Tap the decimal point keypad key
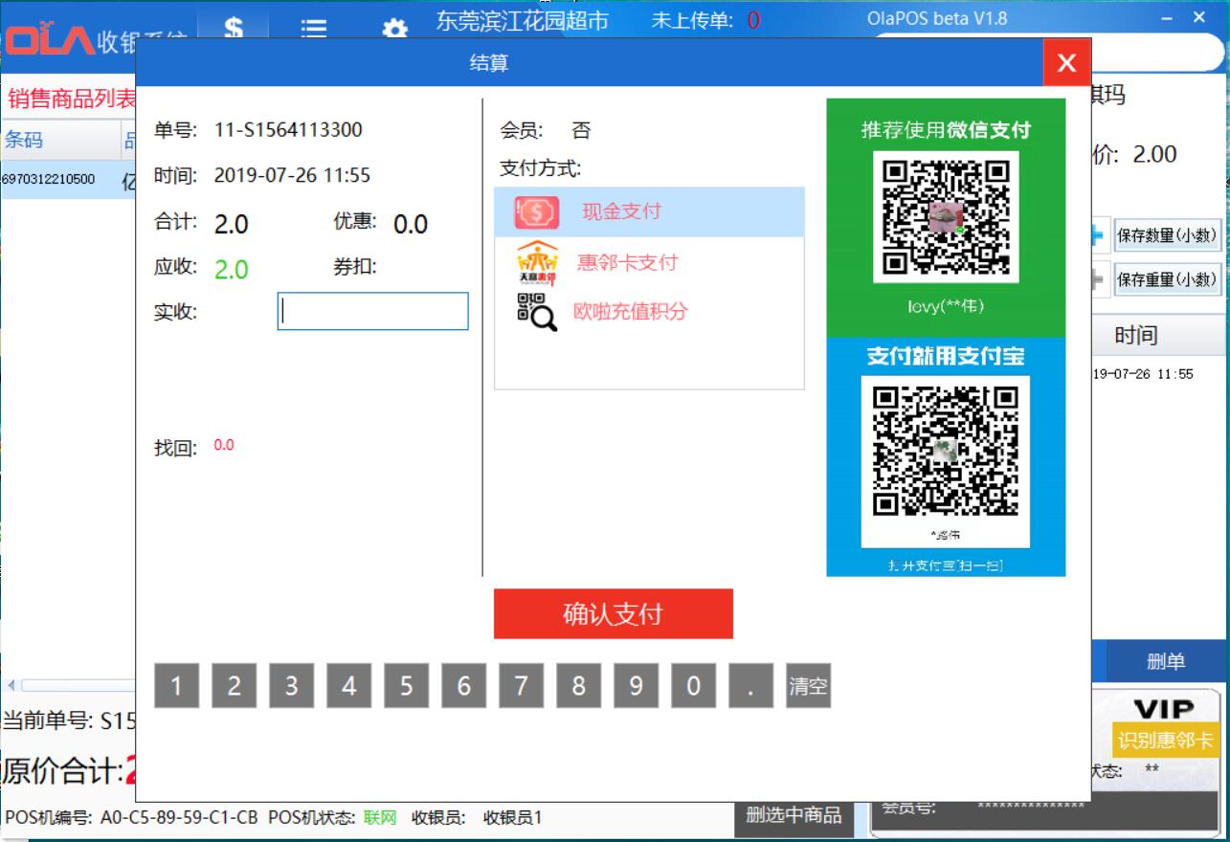Viewport: 1230px width, 842px height. tap(751, 686)
